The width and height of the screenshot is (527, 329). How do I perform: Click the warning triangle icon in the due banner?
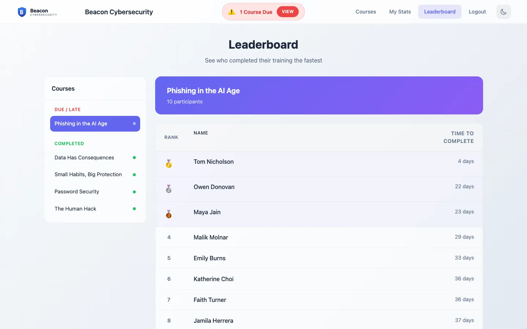(x=232, y=12)
